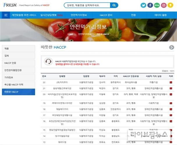177x145 pixels.
Task: Select 업체 in the sidebar
Action: click(x=19, y=56)
